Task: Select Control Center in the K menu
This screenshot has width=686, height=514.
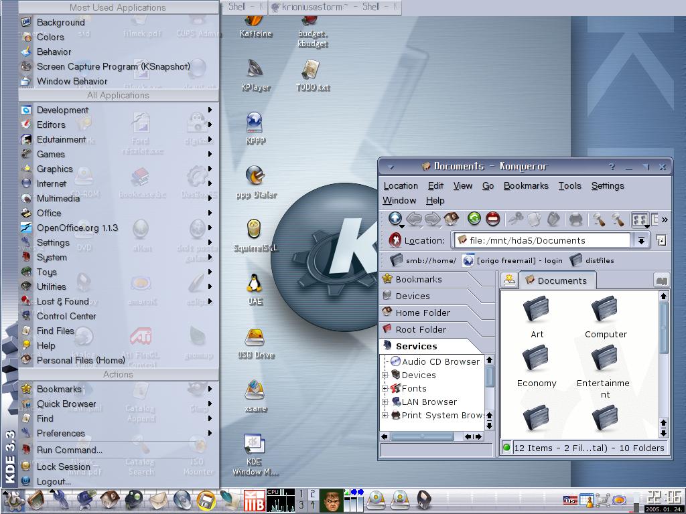Action: pyautogui.click(x=118, y=316)
